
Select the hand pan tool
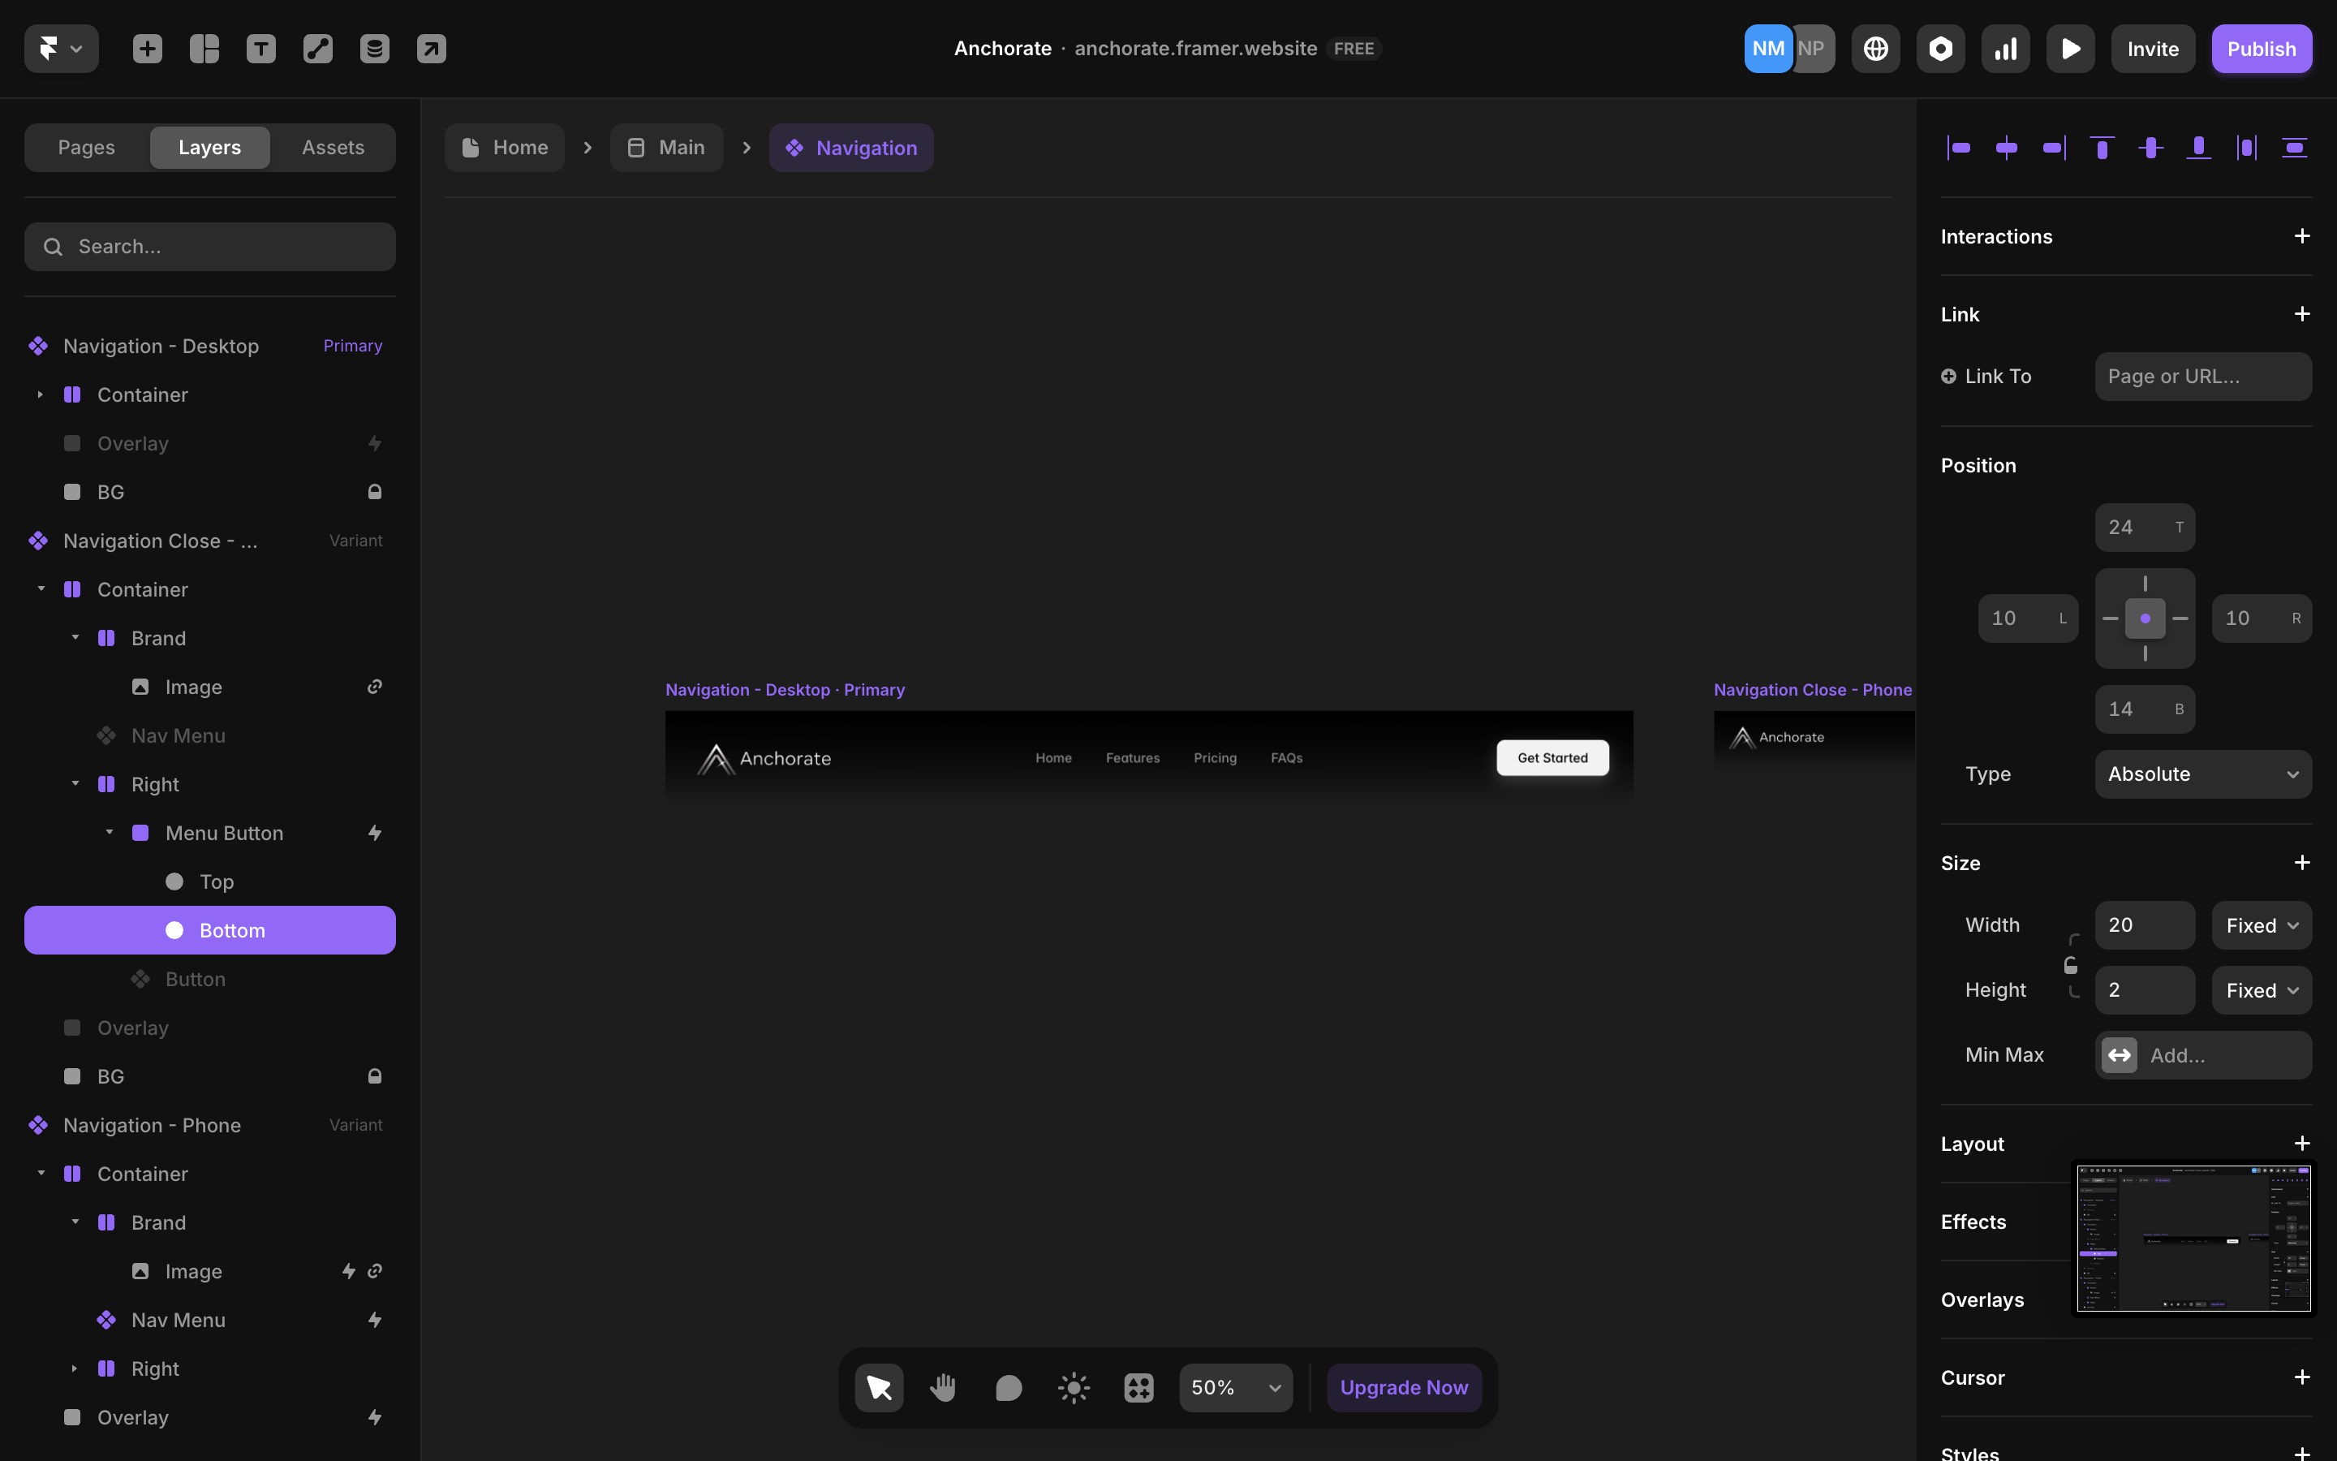(x=944, y=1388)
